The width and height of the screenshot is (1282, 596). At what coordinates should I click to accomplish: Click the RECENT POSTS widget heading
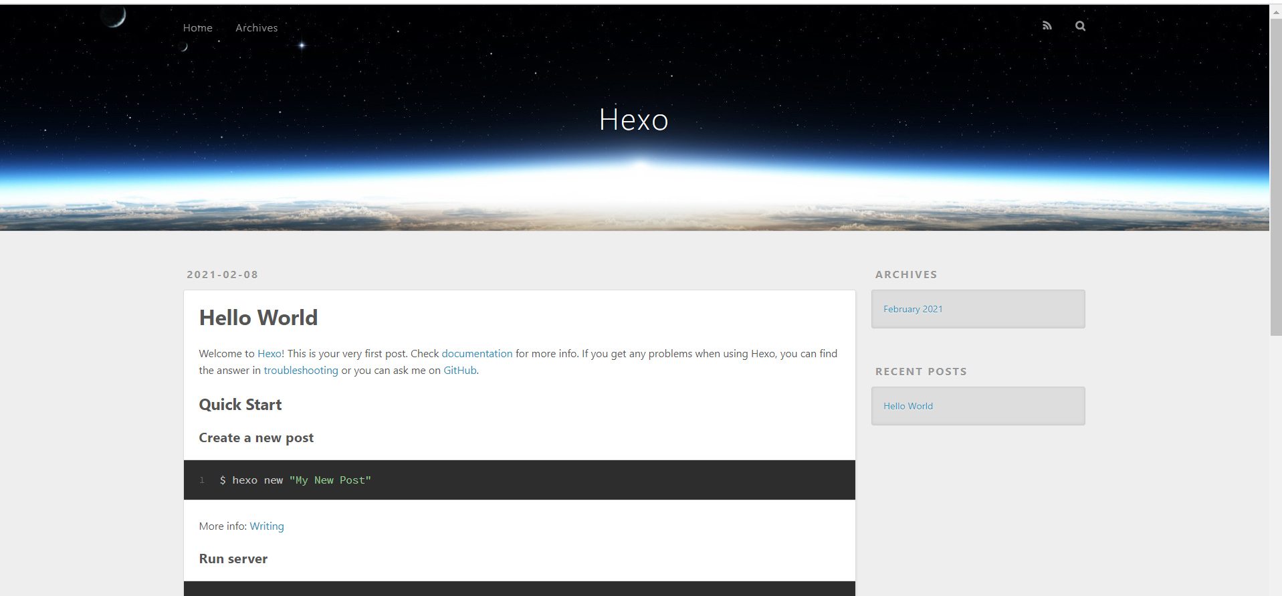point(921,371)
